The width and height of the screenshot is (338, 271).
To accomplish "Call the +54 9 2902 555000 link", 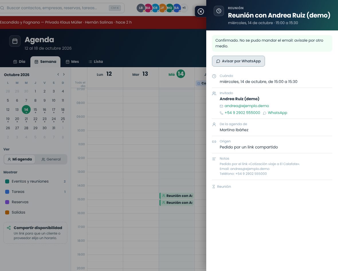I will [x=242, y=113].
